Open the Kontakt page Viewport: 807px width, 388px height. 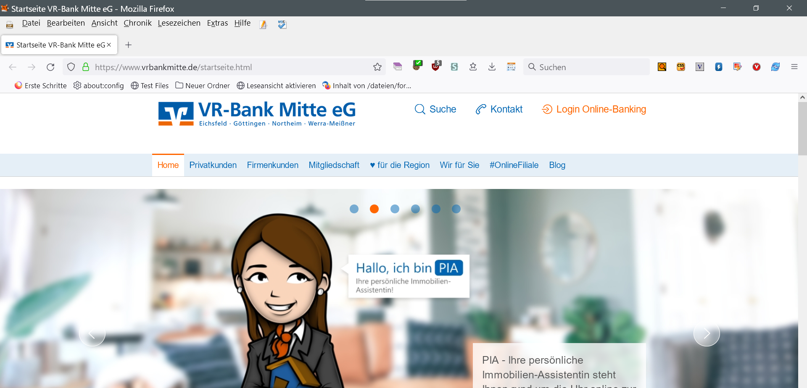pos(499,109)
